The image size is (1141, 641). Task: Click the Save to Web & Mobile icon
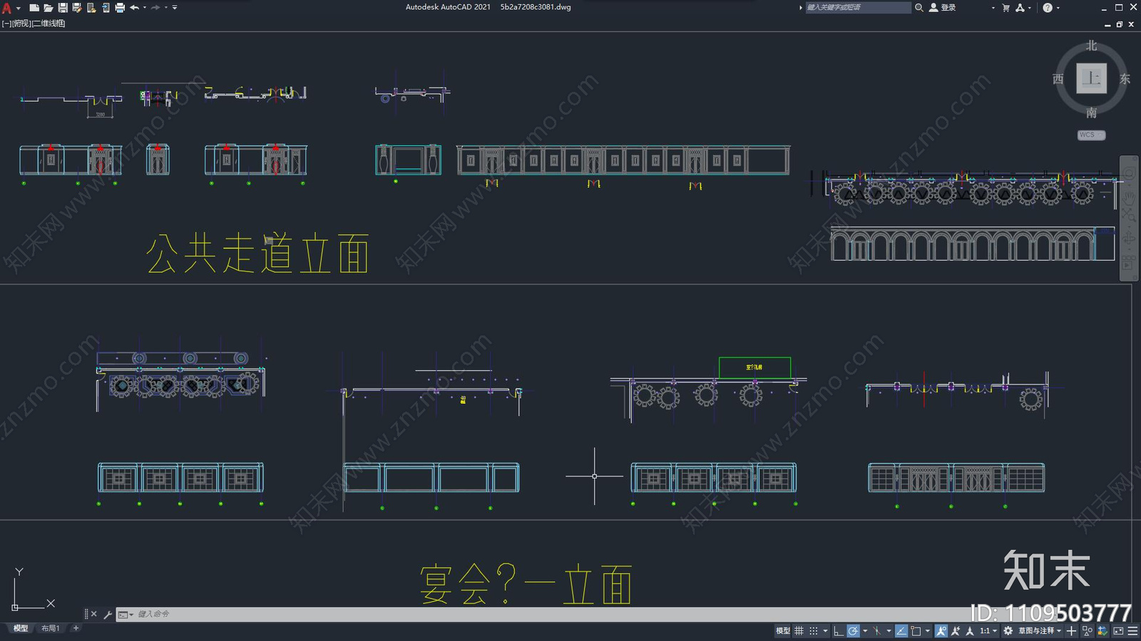point(106,8)
